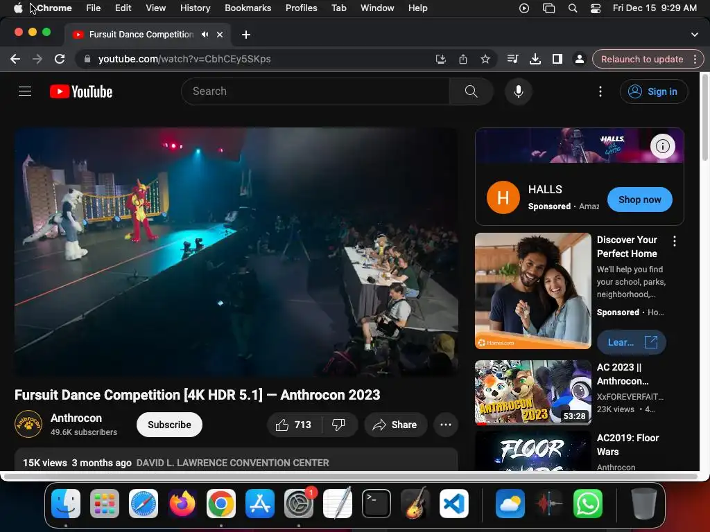Screen dimensions: 710x532
Task: Open AC2019: Floor Wars video title
Action: click(627, 445)
